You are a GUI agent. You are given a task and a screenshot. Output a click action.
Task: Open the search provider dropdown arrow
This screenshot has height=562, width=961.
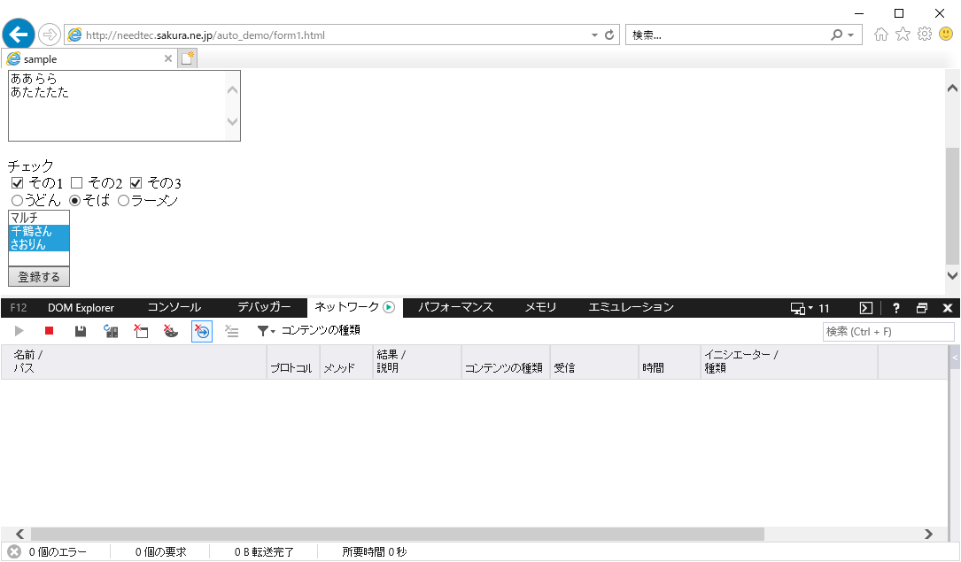pos(850,35)
